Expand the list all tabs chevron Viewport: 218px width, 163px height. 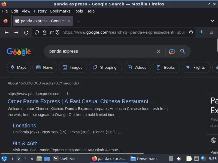(x=213, y=21)
